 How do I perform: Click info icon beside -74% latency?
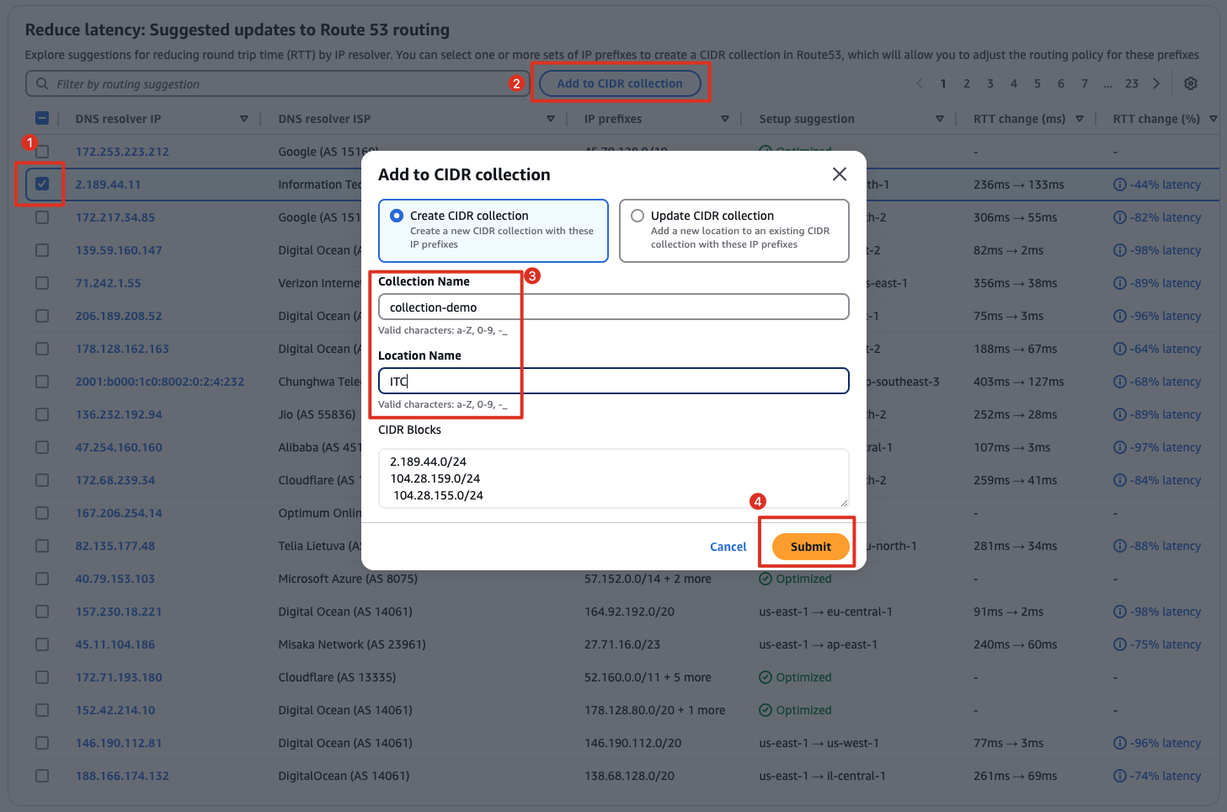(1119, 776)
